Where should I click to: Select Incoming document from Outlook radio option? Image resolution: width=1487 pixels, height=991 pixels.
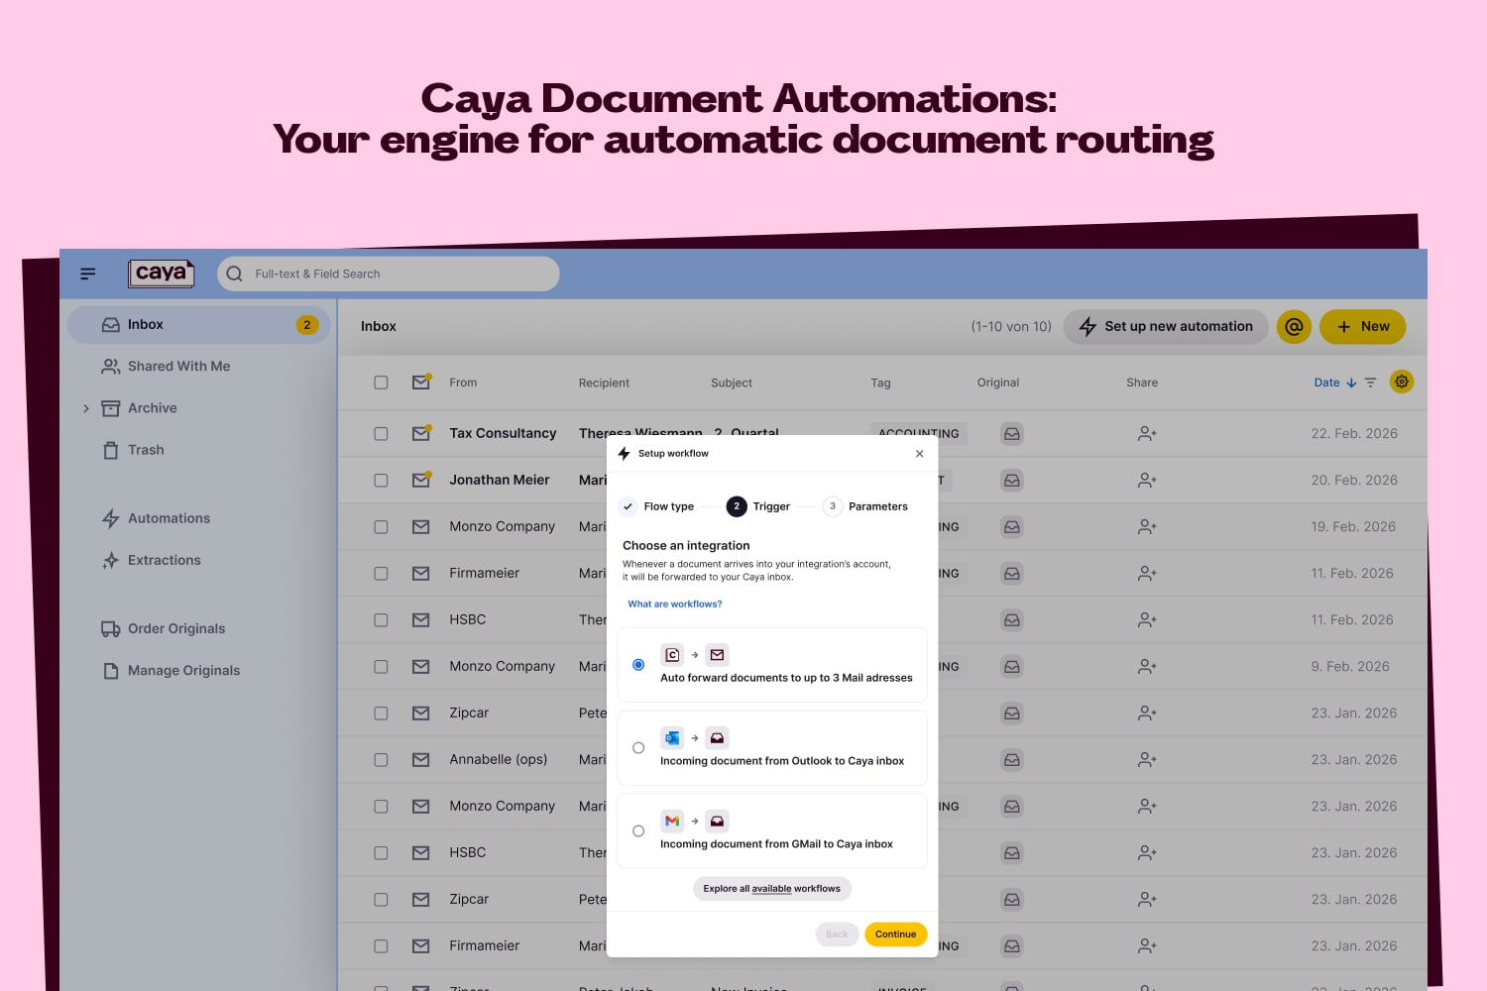638,748
